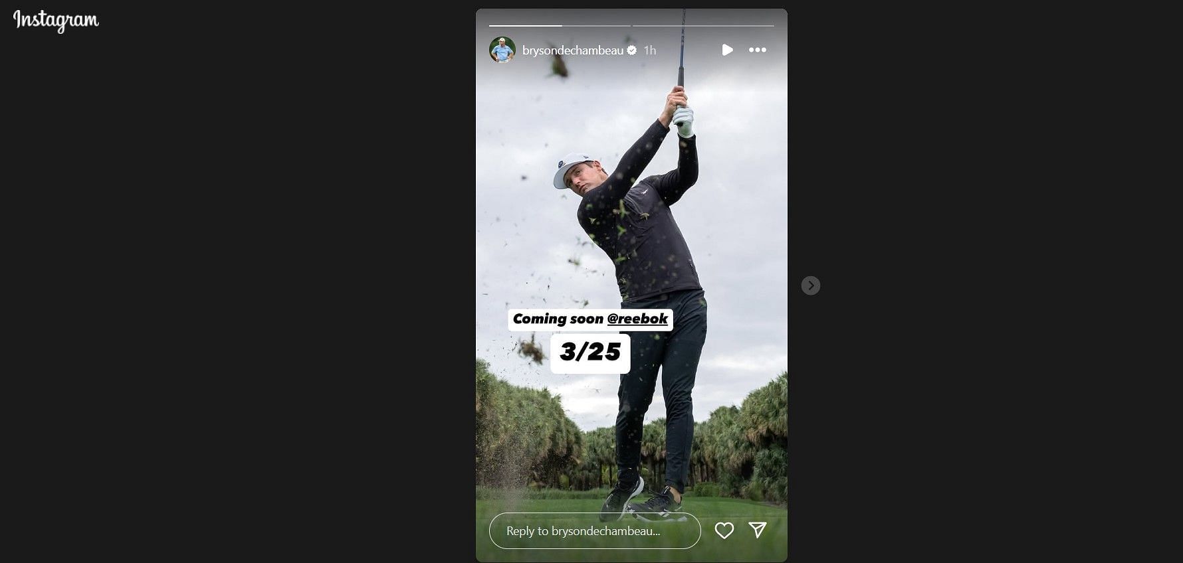Open the three-dot more options menu
This screenshot has height=563, width=1183.
[x=758, y=50]
